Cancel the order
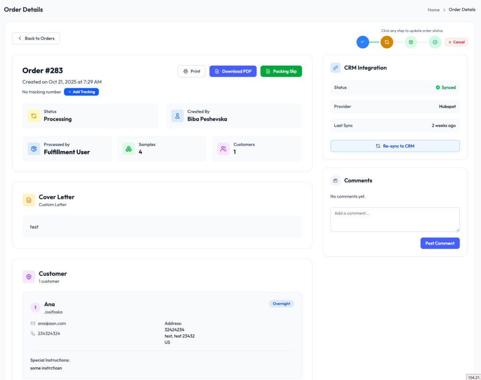Viewport: 481px width, 380px height. point(456,42)
